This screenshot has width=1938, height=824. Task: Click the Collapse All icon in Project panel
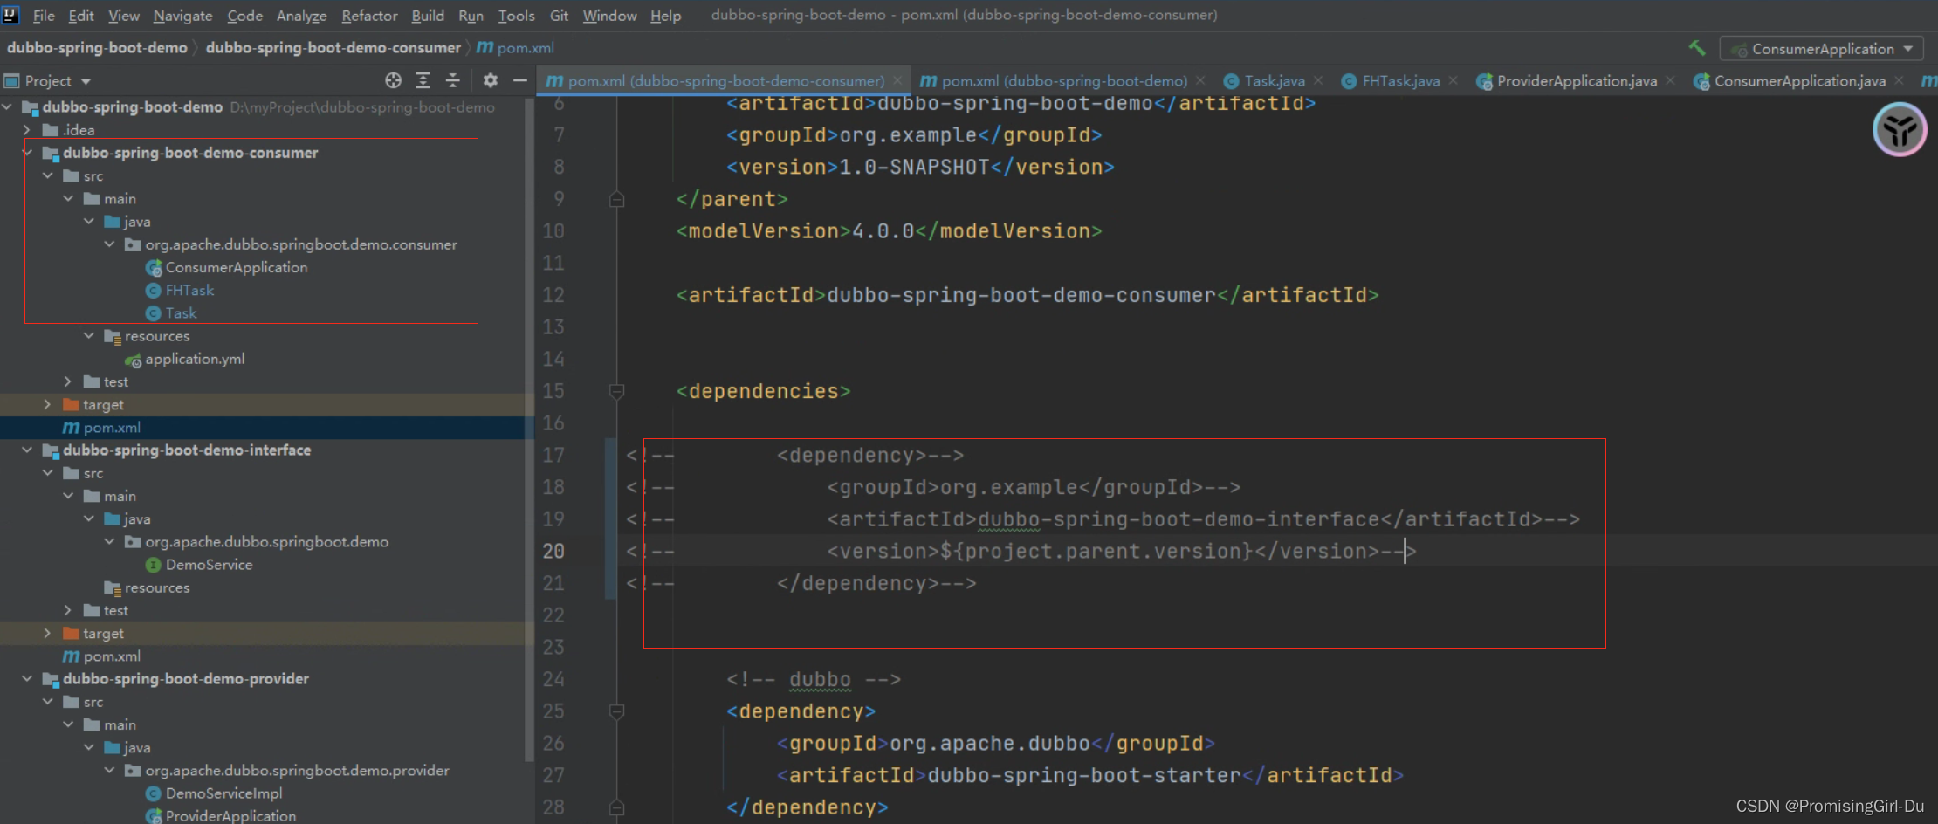coord(453,80)
